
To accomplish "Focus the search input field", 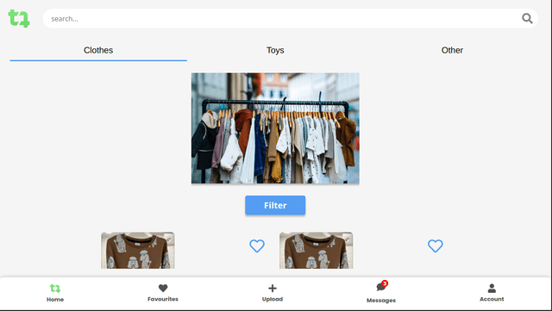I will 282,19.
